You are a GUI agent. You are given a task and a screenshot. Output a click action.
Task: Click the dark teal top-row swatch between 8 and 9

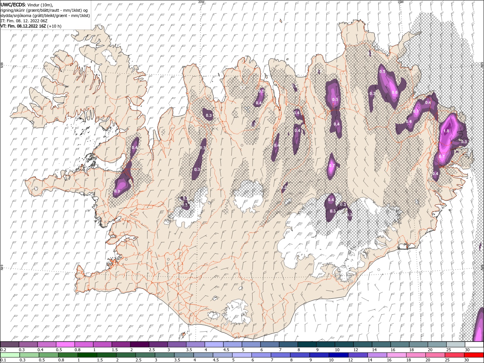307,344
